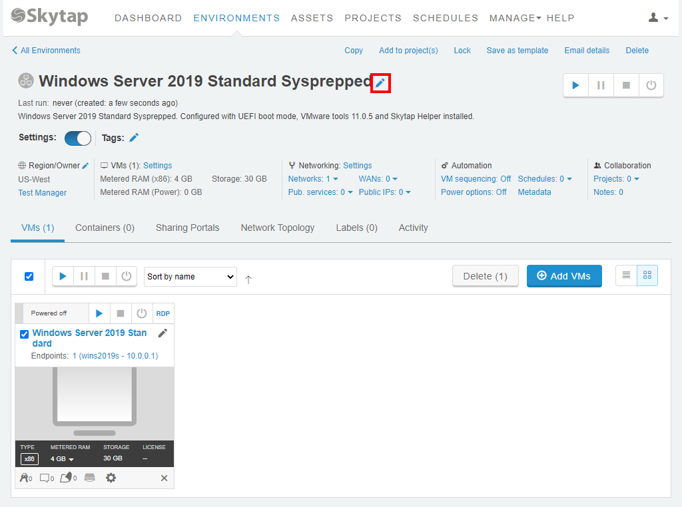Open Test Manager owner link

[x=42, y=192]
